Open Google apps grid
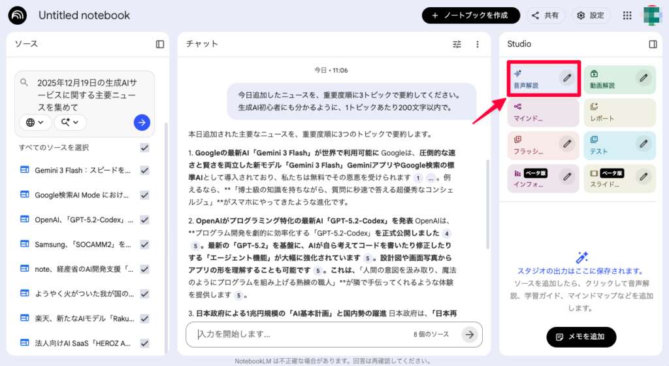 pyautogui.click(x=627, y=15)
